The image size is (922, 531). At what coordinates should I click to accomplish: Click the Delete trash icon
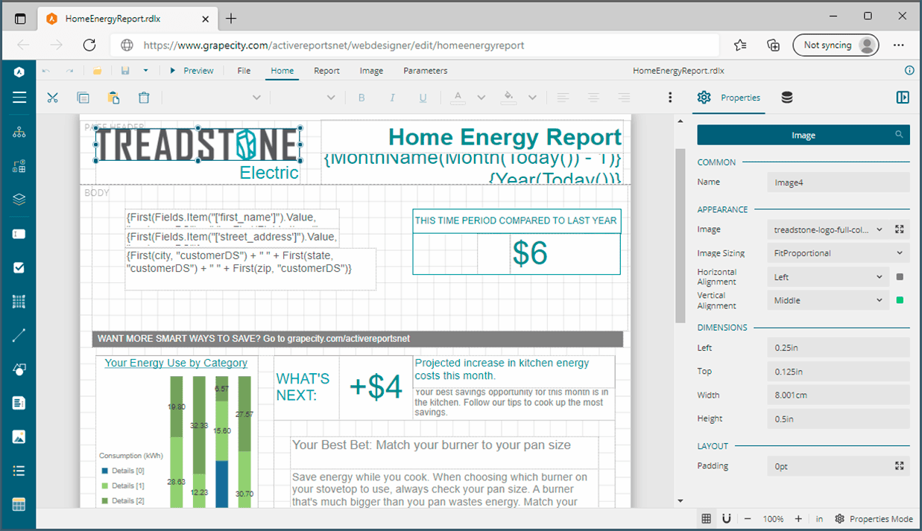point(144,98)
